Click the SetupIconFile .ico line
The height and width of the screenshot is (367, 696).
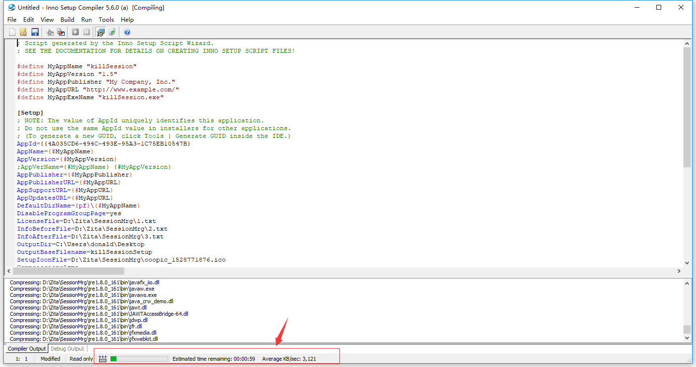click(x=121, y=260)
